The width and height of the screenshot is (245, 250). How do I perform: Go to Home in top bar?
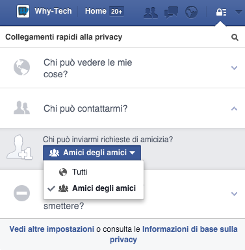(96, 11)
